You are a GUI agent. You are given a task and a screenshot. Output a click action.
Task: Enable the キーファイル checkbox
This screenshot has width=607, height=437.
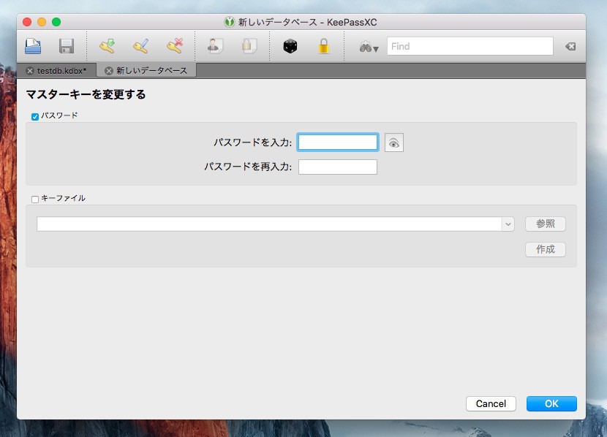click(35, 199)
